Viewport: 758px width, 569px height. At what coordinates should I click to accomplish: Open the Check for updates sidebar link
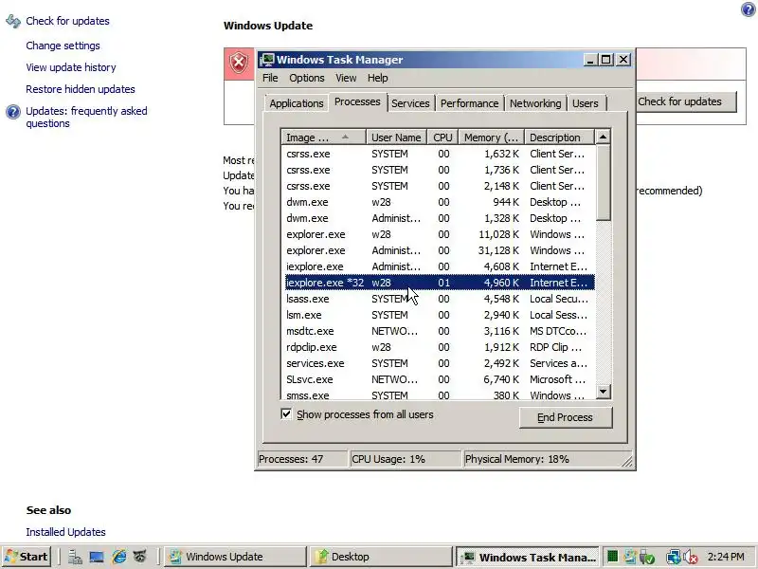(x=67, y=21)
